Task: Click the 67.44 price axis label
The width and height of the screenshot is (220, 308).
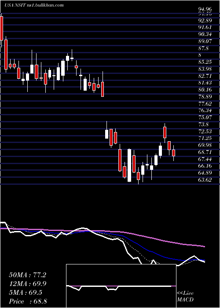Action: click(205, 159)
